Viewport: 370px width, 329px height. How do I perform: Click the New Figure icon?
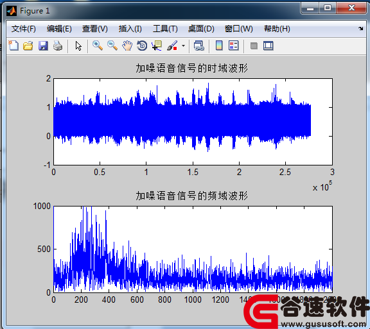(13, 46)
